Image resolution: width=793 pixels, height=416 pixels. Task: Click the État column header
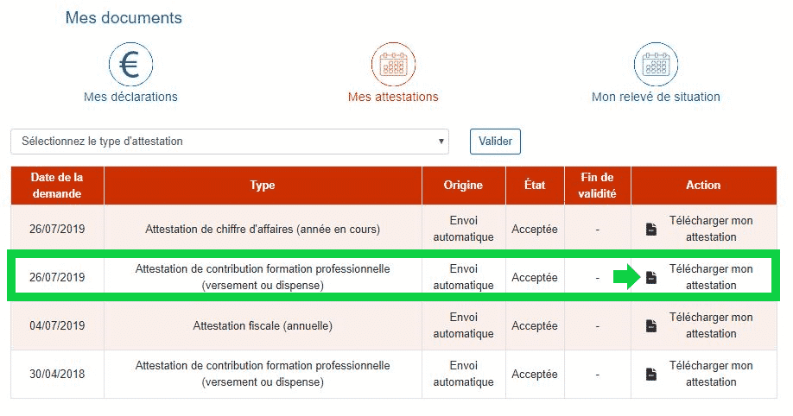(x=535, y=186)
